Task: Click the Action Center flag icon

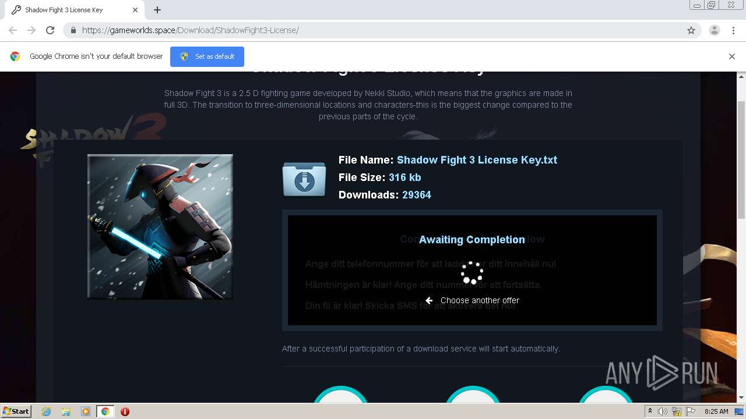Action: [691, 411]
